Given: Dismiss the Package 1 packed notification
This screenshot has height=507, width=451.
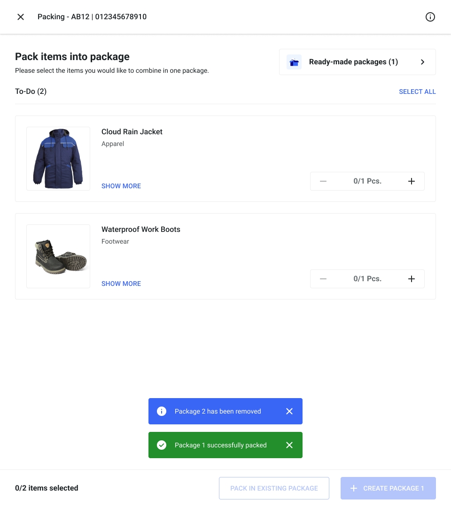Looking at the screenshot, I should (289, 445).
